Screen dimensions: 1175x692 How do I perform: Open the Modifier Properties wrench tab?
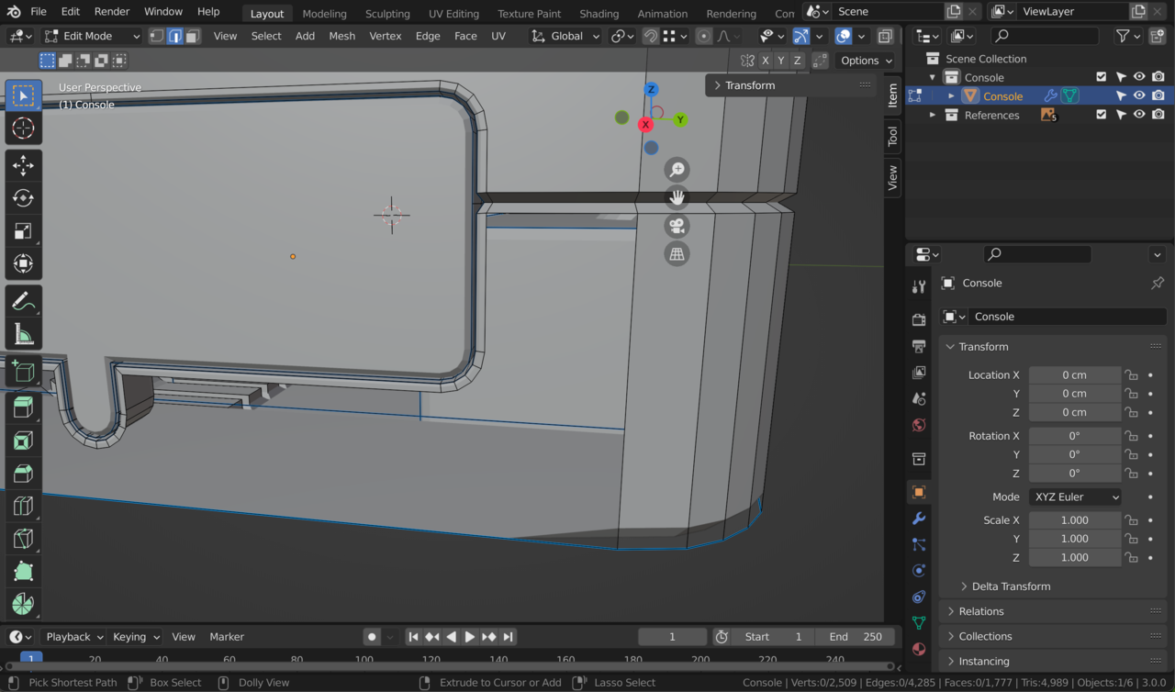pos(919,519)
